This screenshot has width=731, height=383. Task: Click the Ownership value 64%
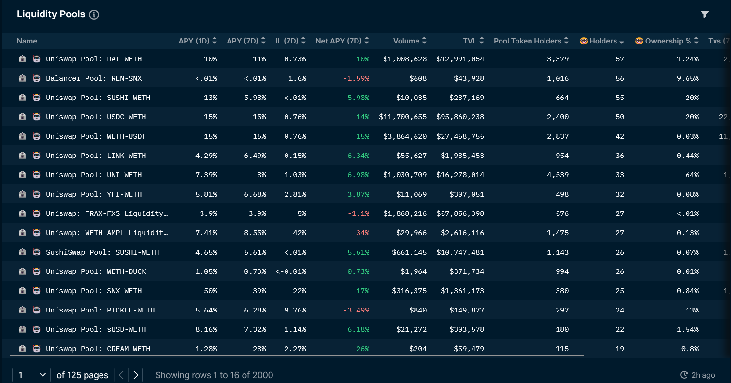point(692,175)
